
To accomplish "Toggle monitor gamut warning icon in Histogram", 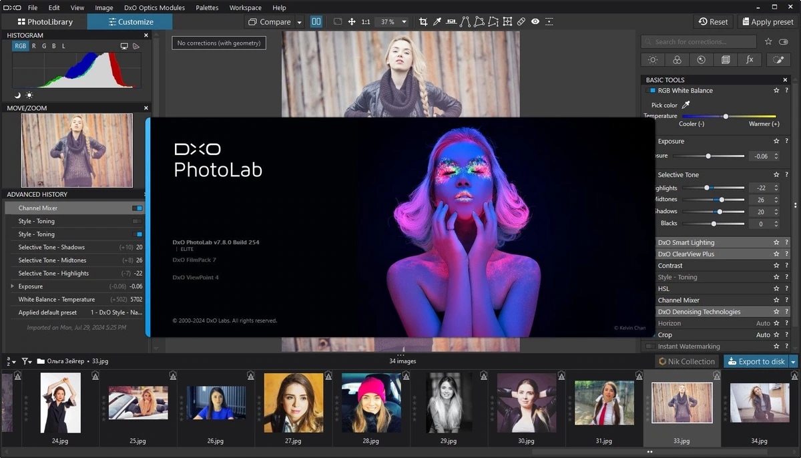I will coord(124,46).
